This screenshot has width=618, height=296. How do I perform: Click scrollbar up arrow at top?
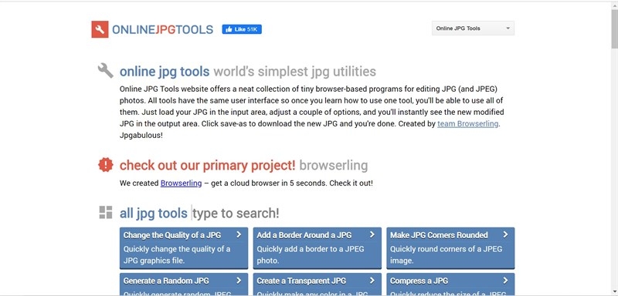614,5
